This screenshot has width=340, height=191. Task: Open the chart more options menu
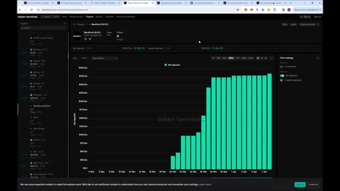(x=271, y=58)
